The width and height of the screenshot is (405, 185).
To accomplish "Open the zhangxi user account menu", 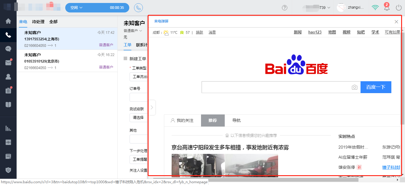I will point(350,8).
